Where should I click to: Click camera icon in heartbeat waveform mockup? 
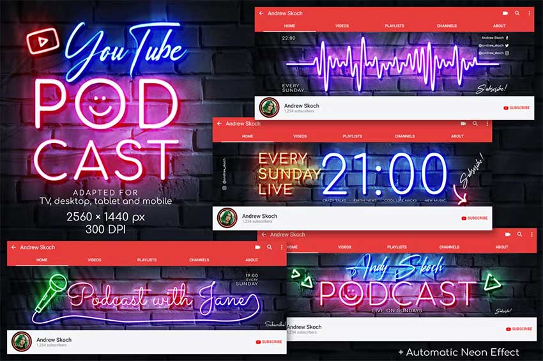click(505, 13)
